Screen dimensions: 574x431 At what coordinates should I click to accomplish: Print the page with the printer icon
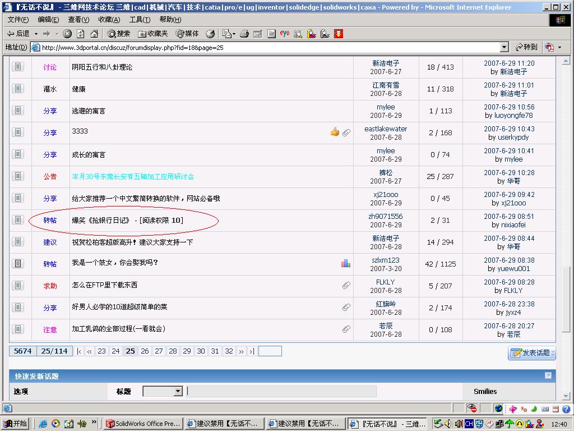click(244, 34)
